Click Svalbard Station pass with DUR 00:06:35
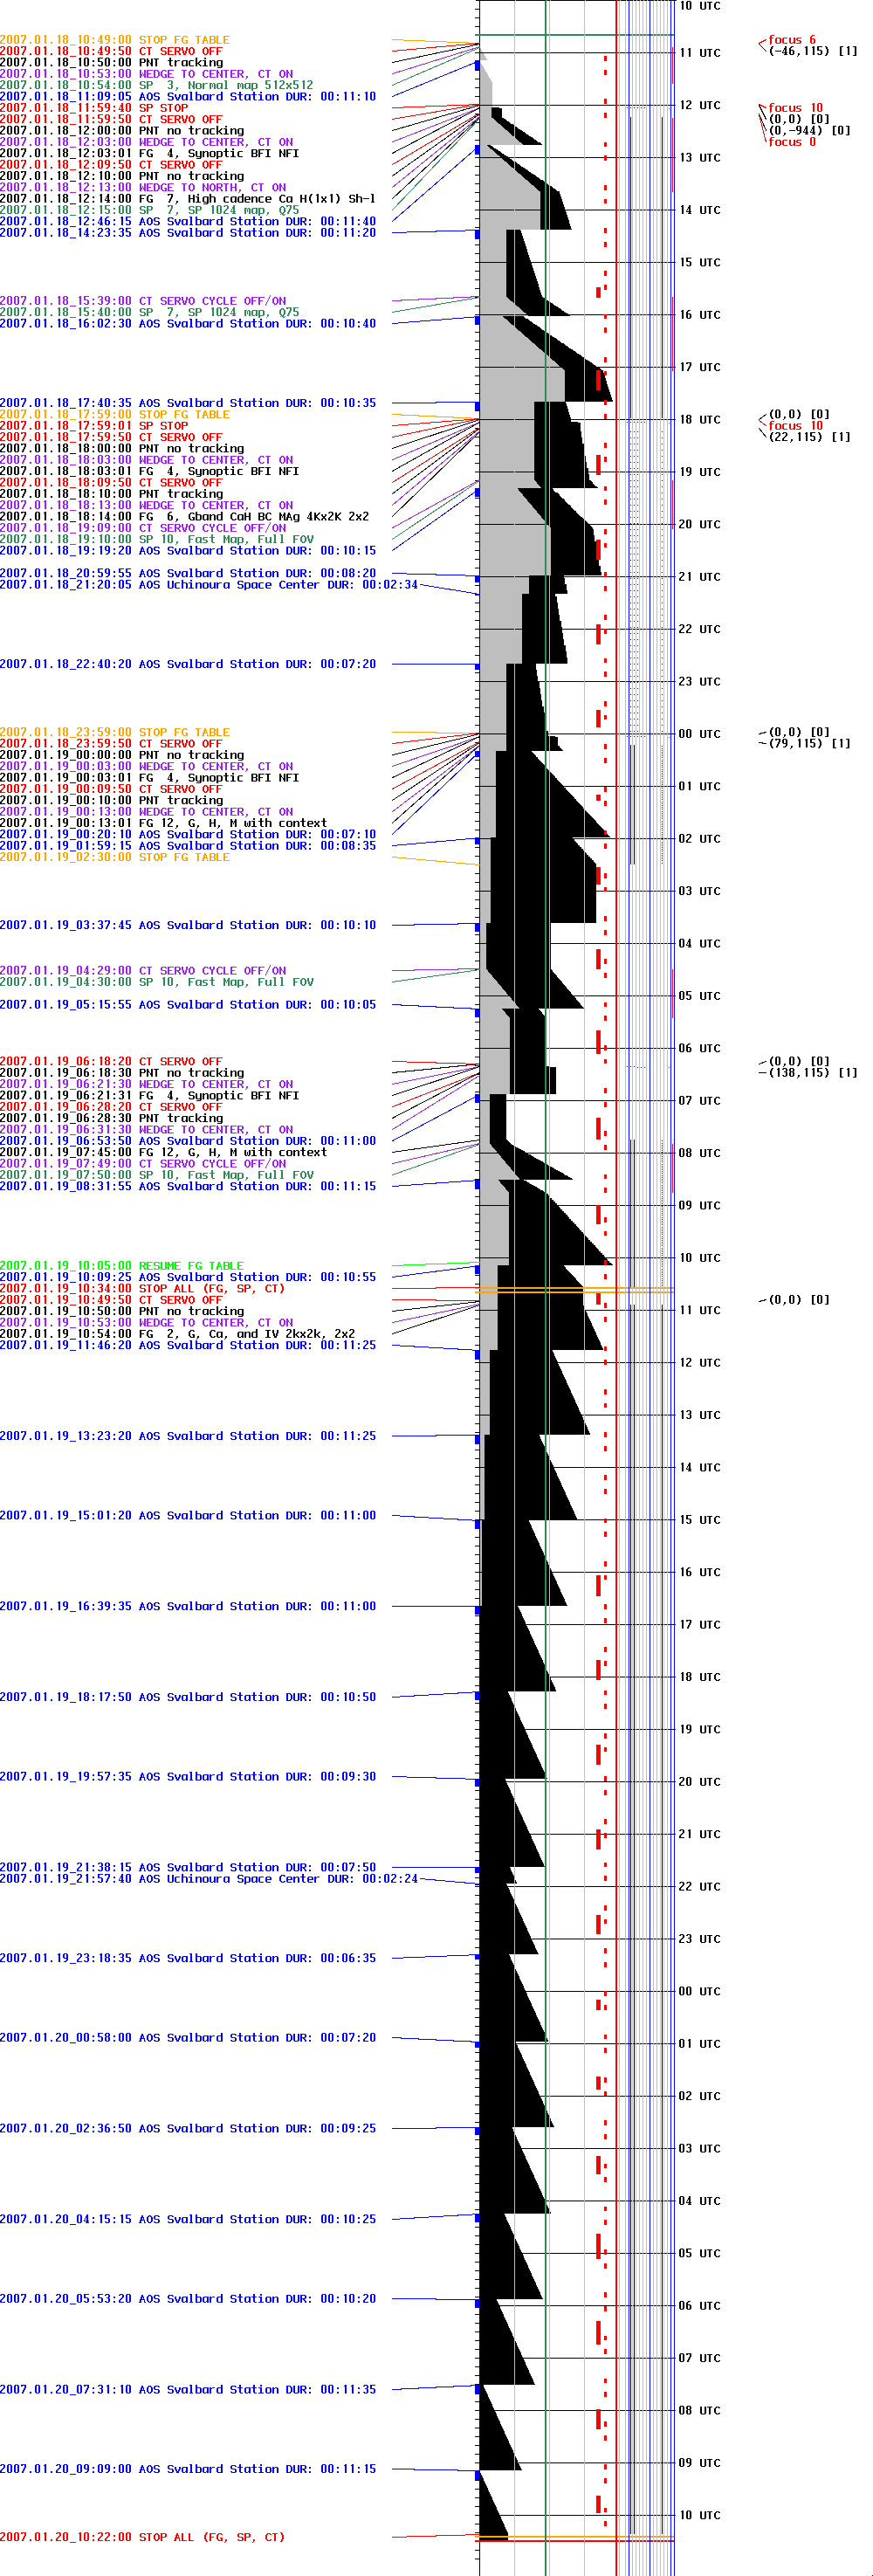 tap(188, 1958)
